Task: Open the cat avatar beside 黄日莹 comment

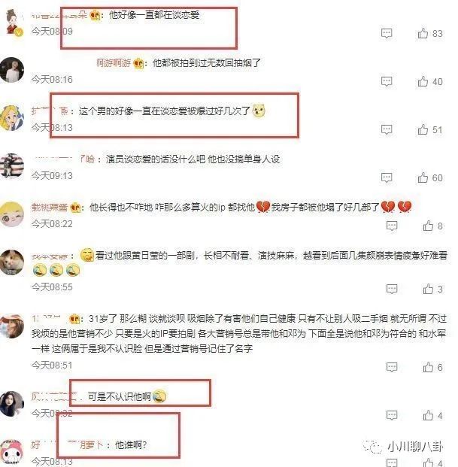Action: coord(11,262)
